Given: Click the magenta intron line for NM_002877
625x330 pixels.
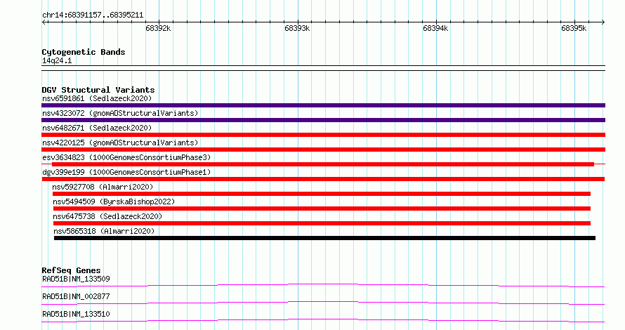Looking at the screenshot, I should tap(323, 303).
